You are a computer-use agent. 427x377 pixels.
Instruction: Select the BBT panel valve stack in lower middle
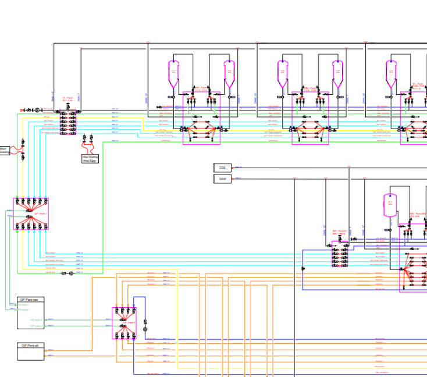pos(340,254)
